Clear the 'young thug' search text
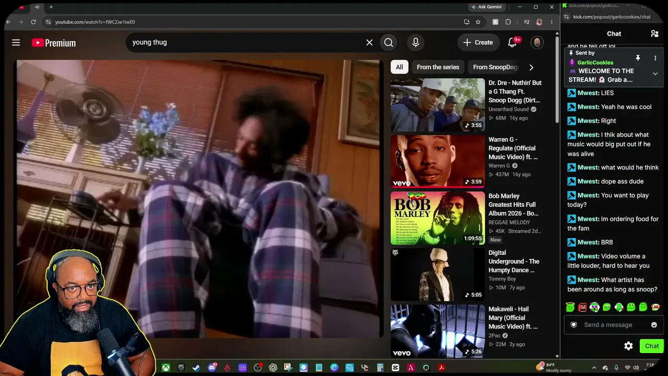This screenshot has width=668, height=376. (369, 42)
